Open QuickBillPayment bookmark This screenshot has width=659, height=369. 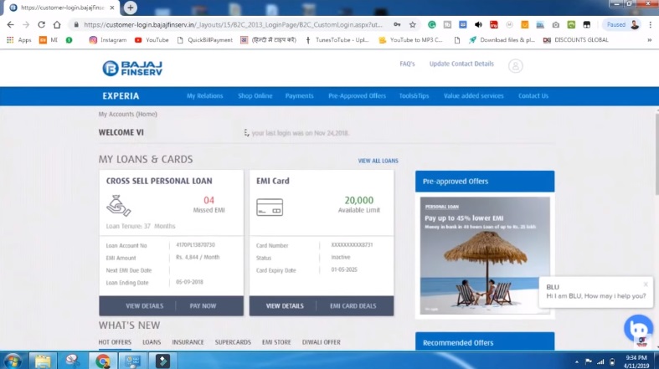pyautogui.click(x=204, y=40)
